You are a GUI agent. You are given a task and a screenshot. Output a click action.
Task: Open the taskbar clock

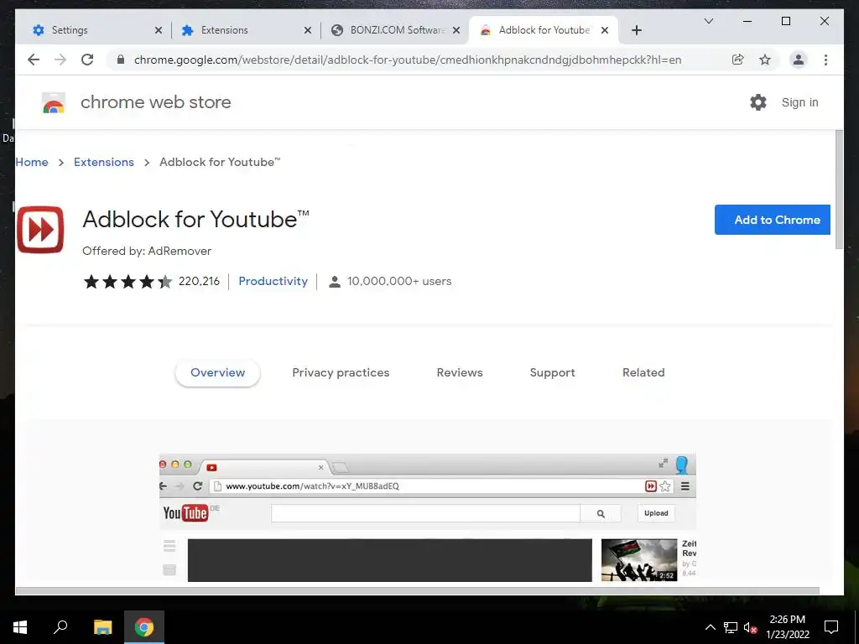pos(787,627)
